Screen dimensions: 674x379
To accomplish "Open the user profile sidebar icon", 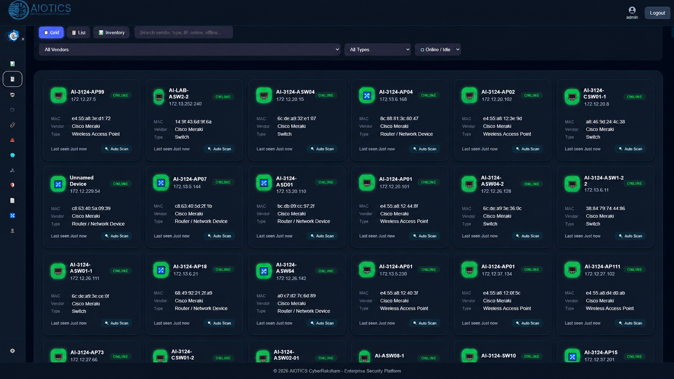I will point(12,231).
